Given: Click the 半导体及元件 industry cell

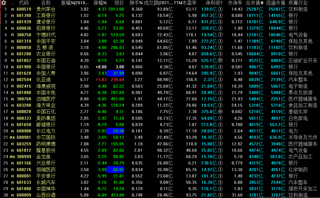Looking at the screenshot, I should coord(303,137).
